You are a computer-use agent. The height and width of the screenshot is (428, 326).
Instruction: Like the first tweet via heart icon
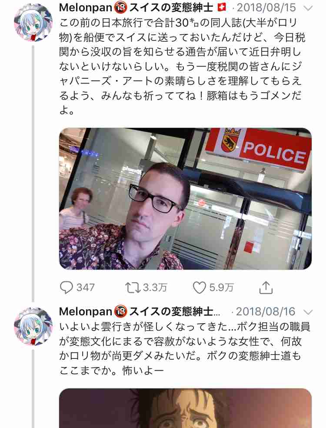[x=200, y=288]
